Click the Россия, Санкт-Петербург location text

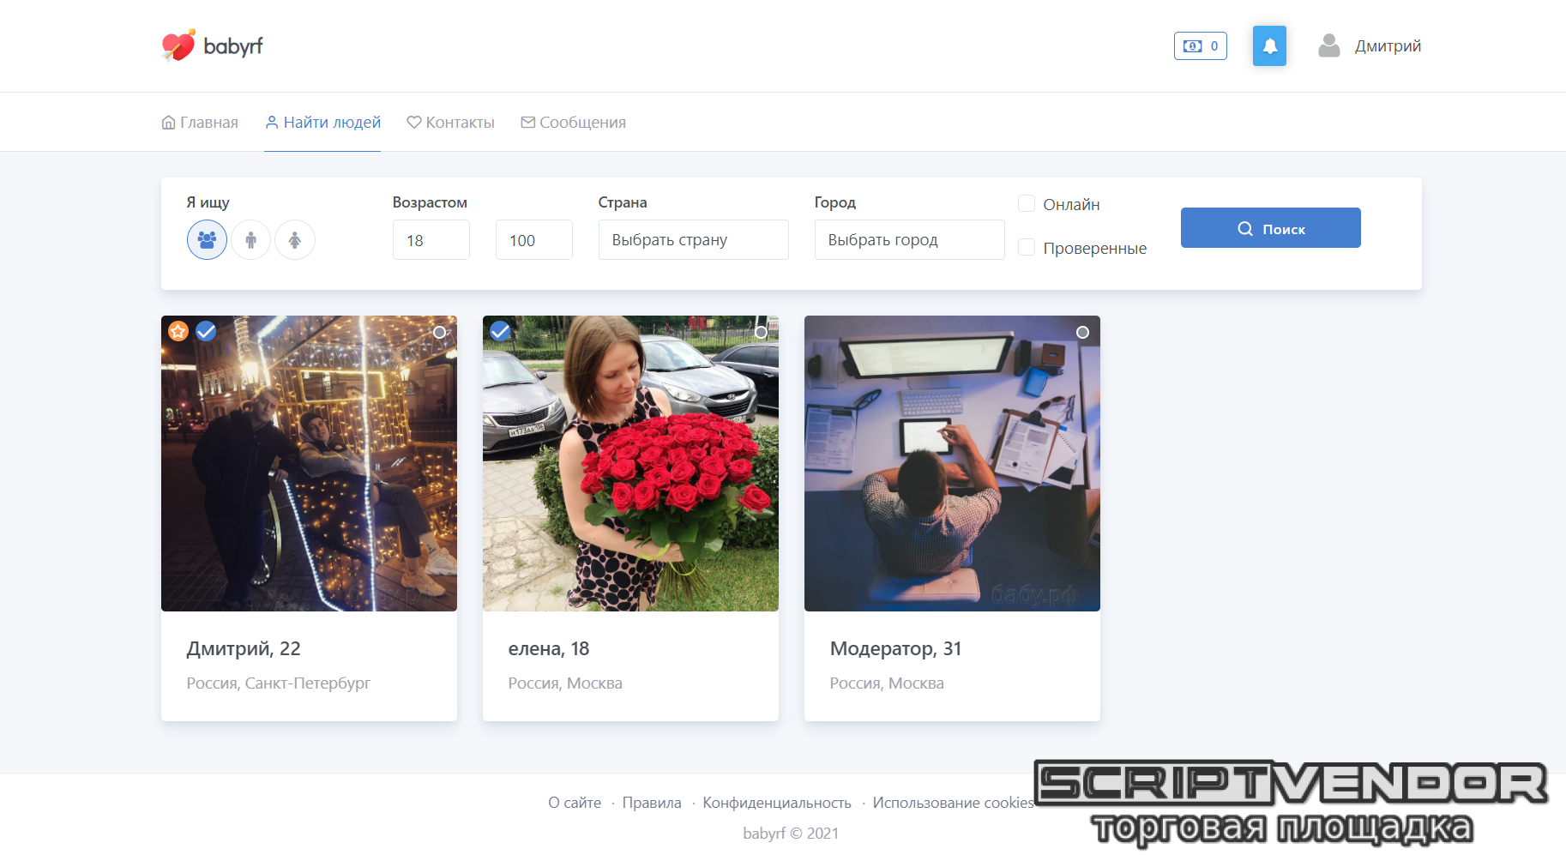(x=279, y=683)
